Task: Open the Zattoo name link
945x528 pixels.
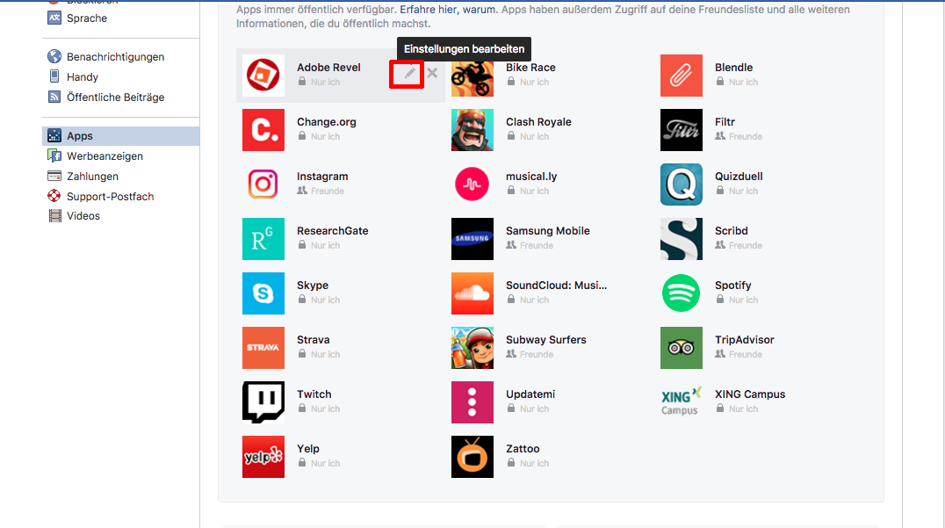Action: click(x=523, y=448)
